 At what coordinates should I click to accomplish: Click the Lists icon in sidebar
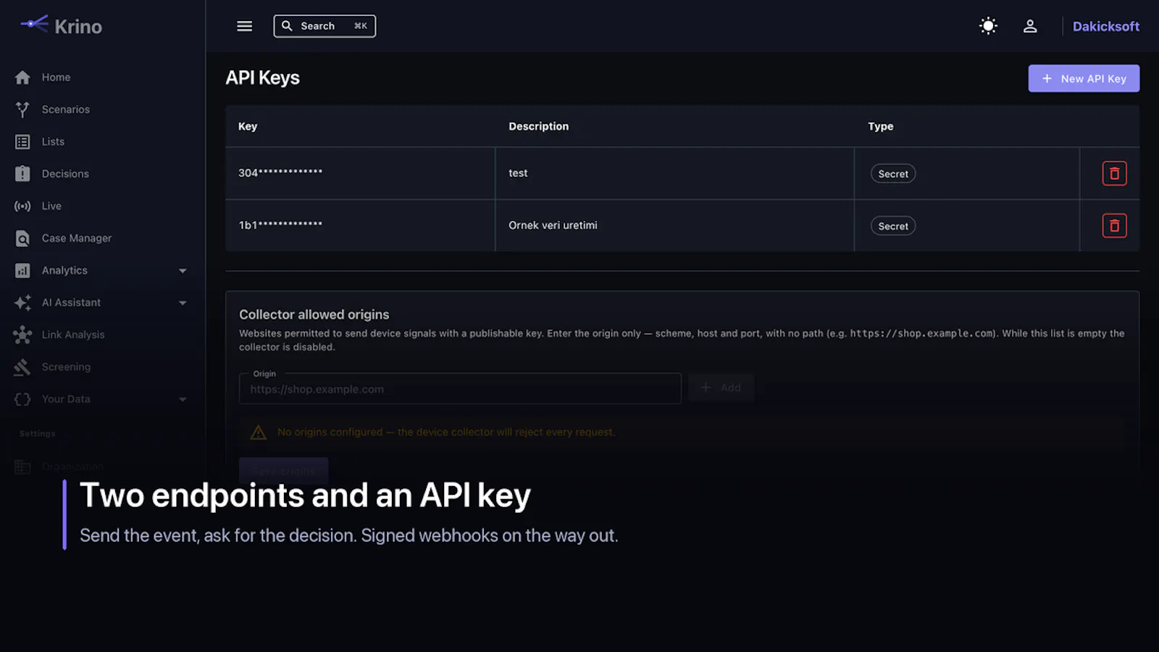[x=22, y=142]
